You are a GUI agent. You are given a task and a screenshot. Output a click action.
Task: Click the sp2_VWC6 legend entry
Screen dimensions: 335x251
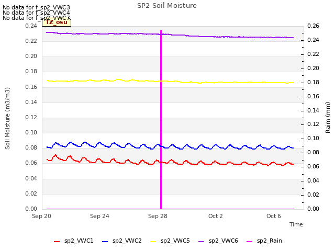[218, 241]
